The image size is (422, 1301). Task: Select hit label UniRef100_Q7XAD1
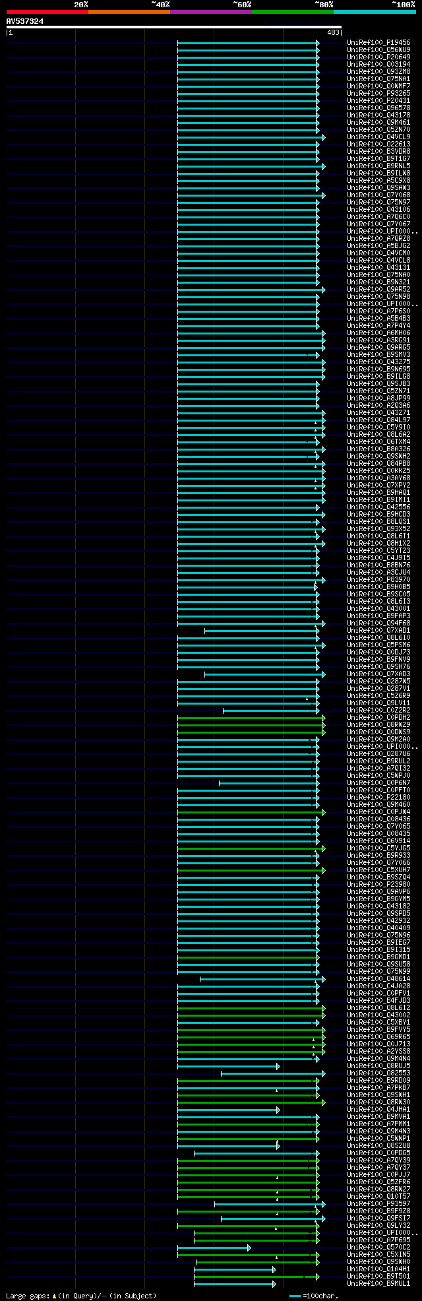pyautogui.click(x=378, y=631)
